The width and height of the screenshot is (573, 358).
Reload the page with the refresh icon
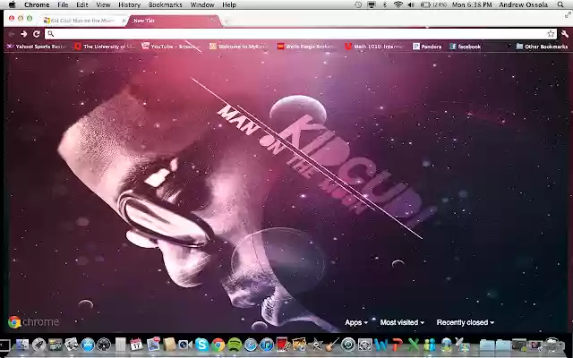(36, 34)
